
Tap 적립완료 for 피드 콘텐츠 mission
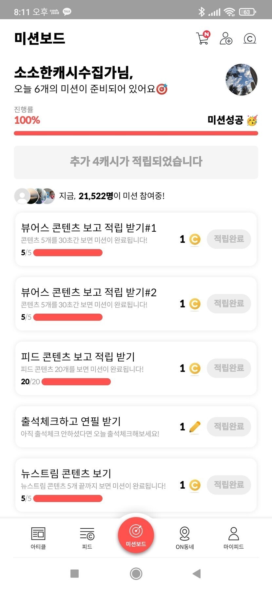229,368
